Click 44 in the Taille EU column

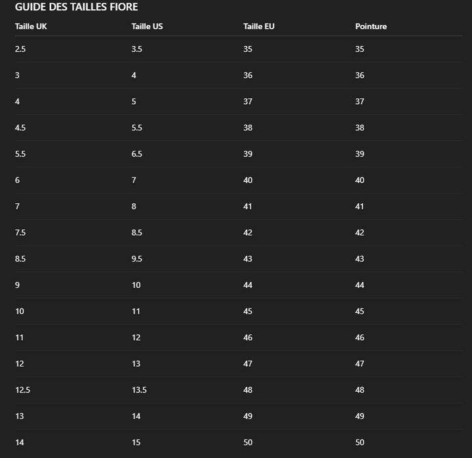(248, 285)
